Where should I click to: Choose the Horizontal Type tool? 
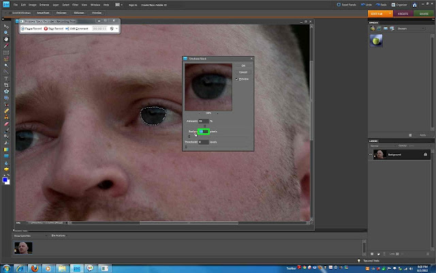(6, 78)
